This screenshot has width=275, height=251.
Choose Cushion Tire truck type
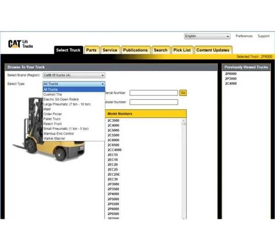74,95
